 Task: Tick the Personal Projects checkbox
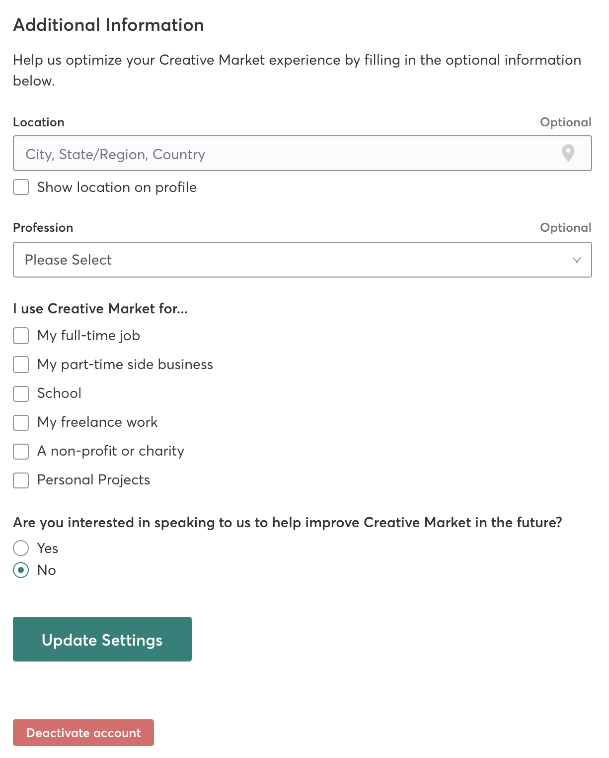pyautogui.click(x=21, y=480)
